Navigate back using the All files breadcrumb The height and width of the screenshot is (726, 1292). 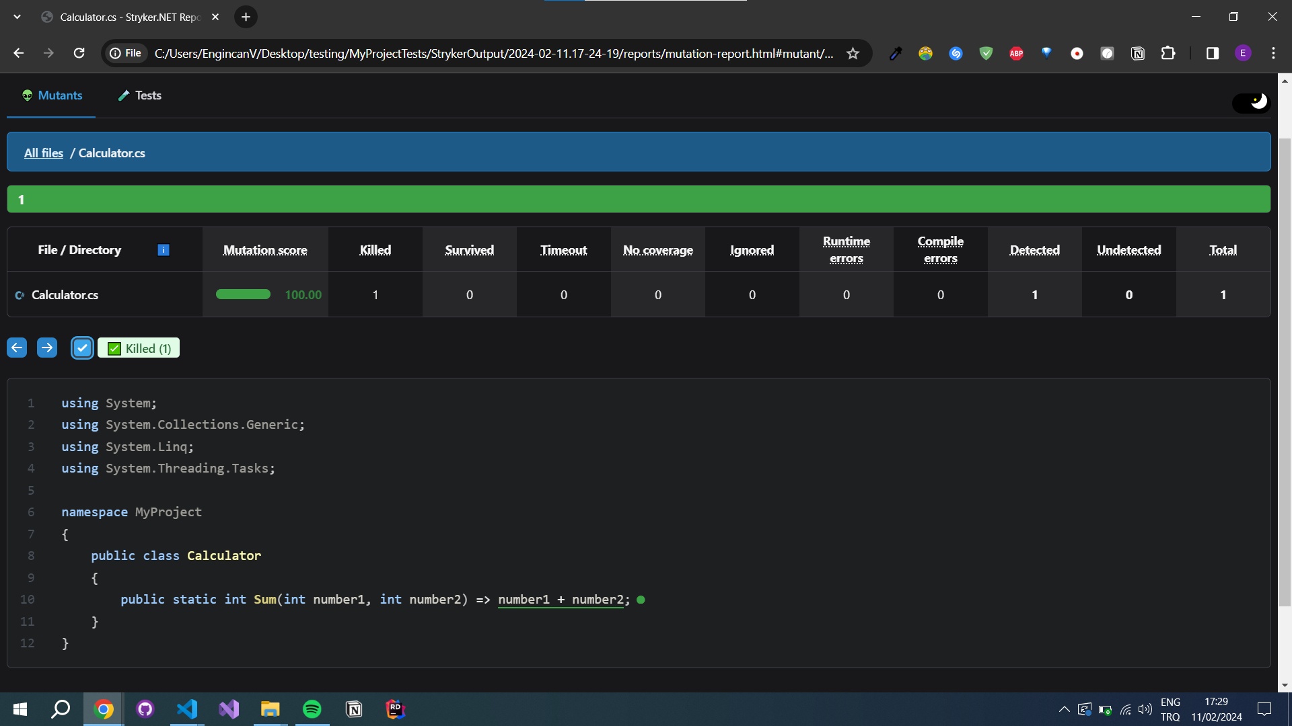pyautogui.click(x=43, y=153)
